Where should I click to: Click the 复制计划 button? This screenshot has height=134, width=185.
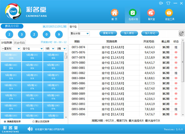[108, 33]
